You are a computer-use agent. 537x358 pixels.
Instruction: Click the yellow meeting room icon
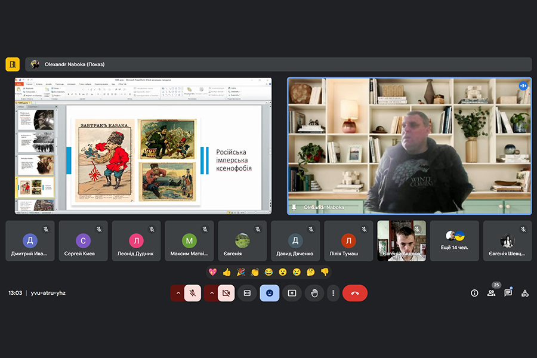click(13, 64)
